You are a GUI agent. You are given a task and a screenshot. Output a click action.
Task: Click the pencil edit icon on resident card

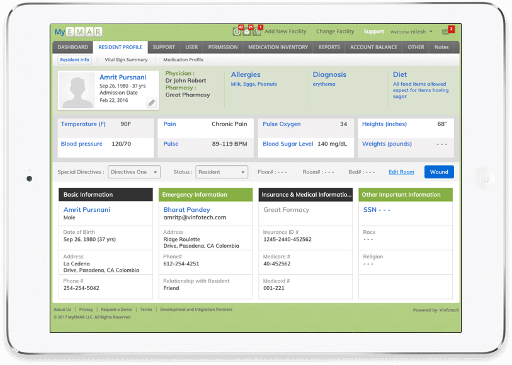[x=152, y=103]
